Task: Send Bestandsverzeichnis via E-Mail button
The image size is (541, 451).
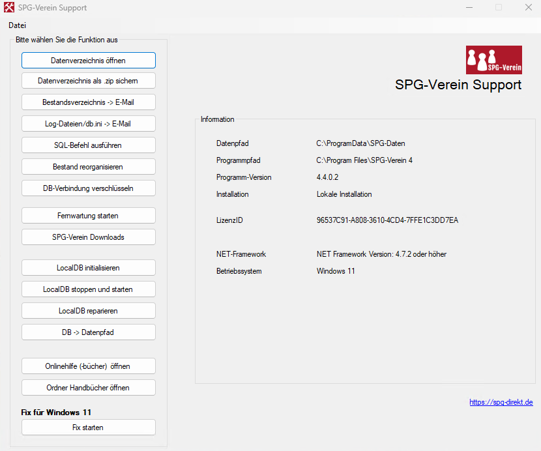Action: coord(88,102)
